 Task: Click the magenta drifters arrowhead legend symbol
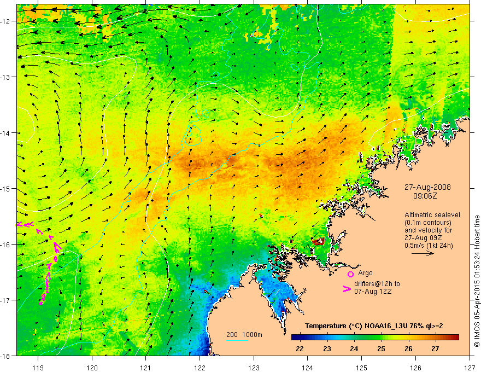[x=347, y=289]
